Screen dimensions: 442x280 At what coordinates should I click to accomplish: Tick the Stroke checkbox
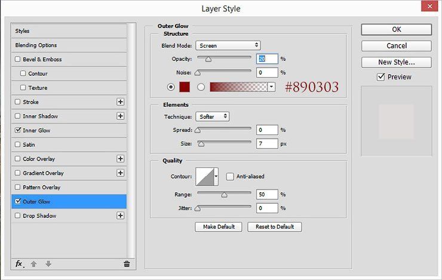[17, 101]
